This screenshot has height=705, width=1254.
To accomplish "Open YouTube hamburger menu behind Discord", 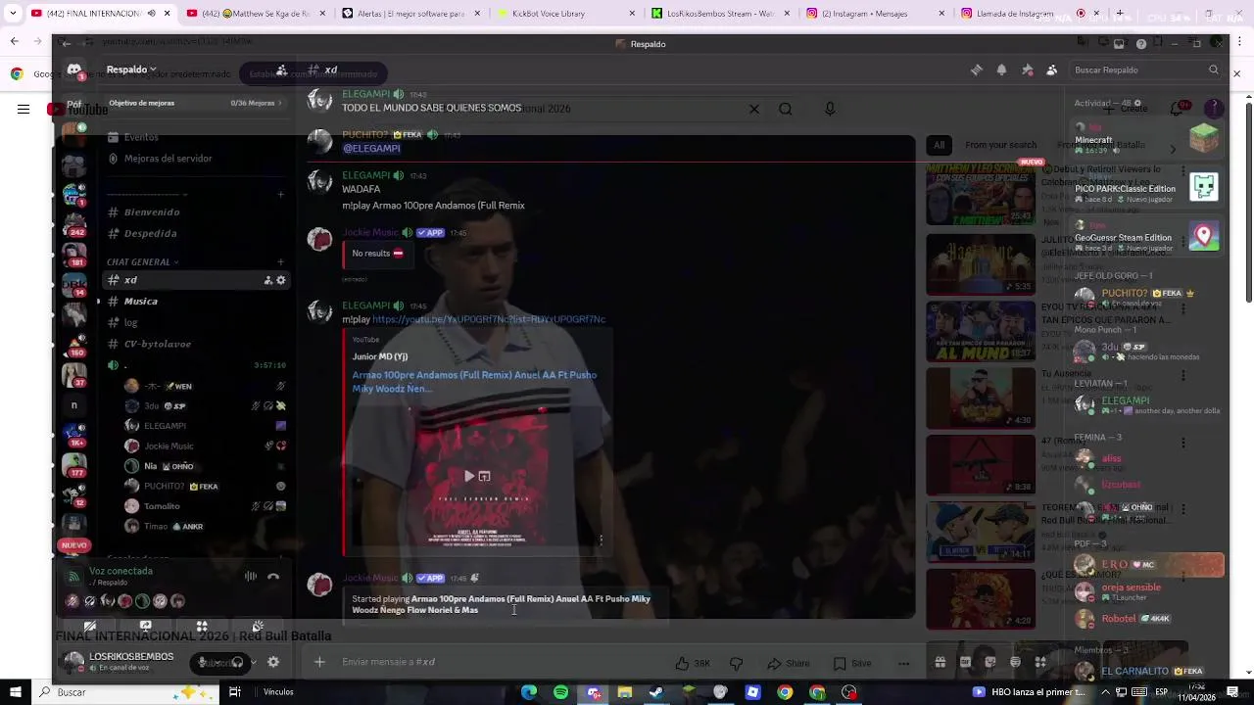I will (24, 110).
